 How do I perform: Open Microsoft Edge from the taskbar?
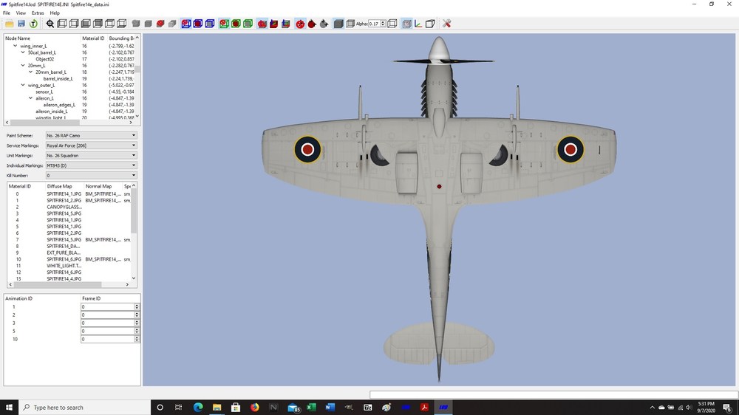pyautogui.click(x=198, y=408)
